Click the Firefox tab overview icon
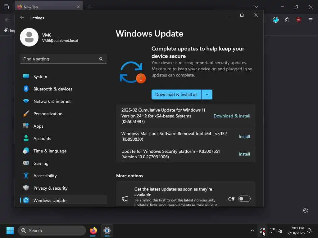This screenshot has width=318, height=238. click(6, 7)
